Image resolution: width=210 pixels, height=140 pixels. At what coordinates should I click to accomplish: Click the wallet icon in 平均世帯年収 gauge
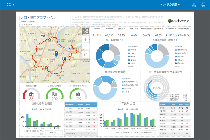[78, 94]
